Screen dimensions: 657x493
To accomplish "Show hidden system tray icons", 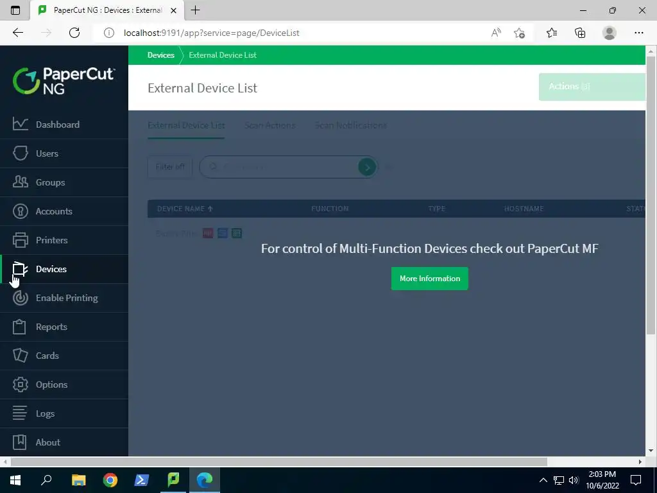I will (543, 480).
